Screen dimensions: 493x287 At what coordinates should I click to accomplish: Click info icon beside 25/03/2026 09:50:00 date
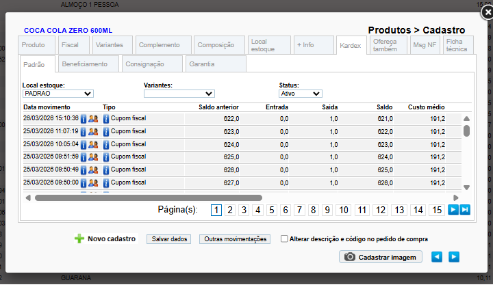(x=84, y=183)
